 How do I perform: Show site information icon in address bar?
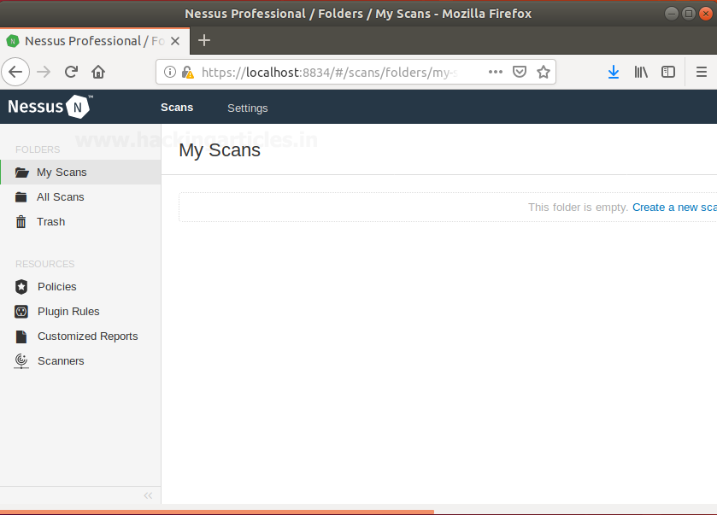[x=170, y=72]
